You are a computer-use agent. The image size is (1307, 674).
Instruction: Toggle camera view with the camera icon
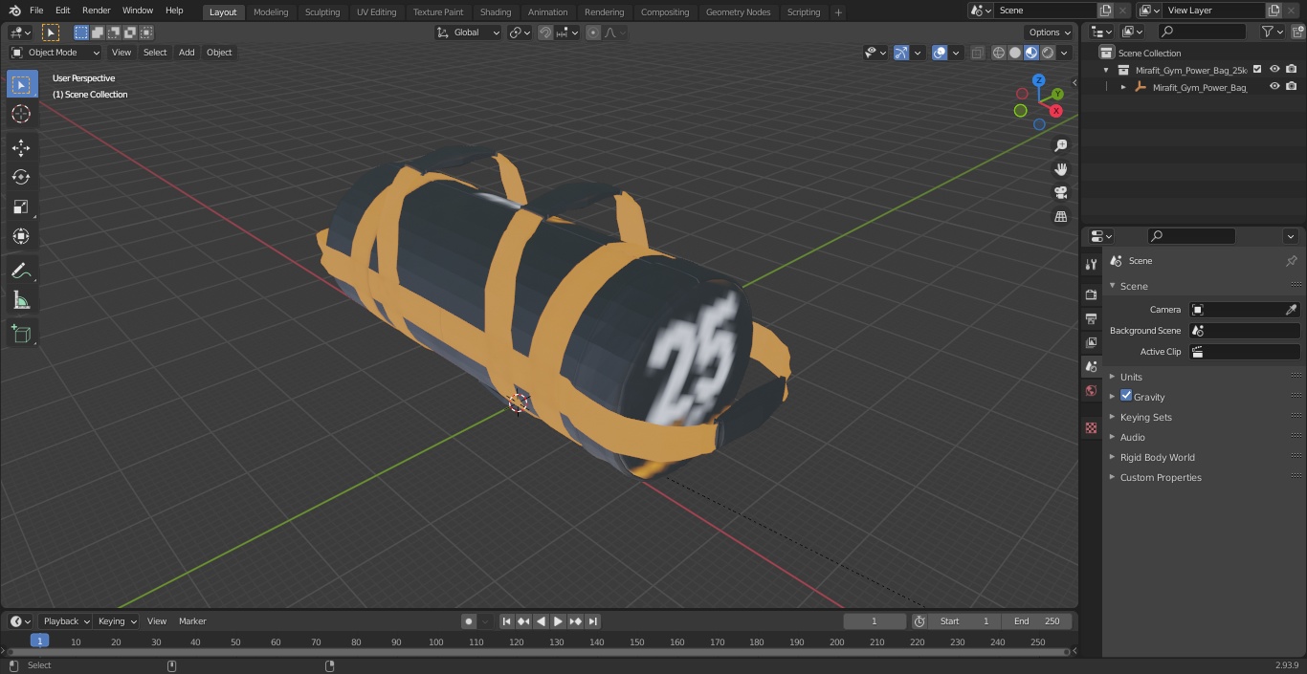pyautogui.click(x=1060, y=192)
